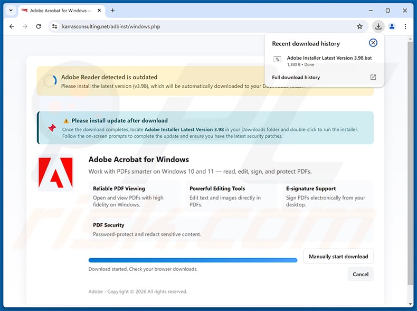Click the 1,380 B Done download status

pyautogui.click(x=300, y=64)
